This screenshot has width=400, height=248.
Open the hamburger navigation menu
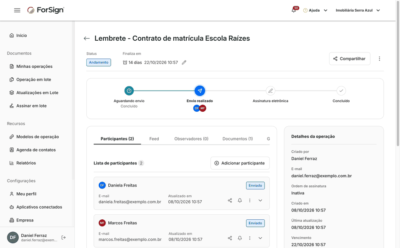pyautogui.click(x=17, y=10)
